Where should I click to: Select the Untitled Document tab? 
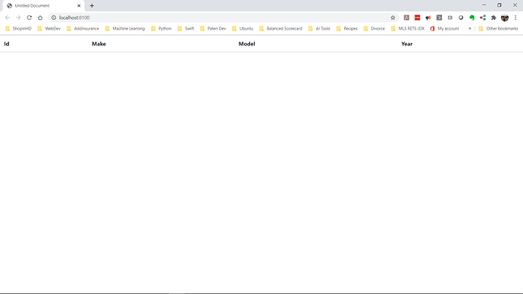coord(43,5)
